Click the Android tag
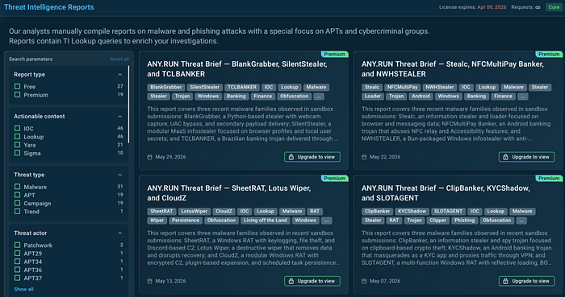This screenshot has height=297, width=565. tap(421, 97)
